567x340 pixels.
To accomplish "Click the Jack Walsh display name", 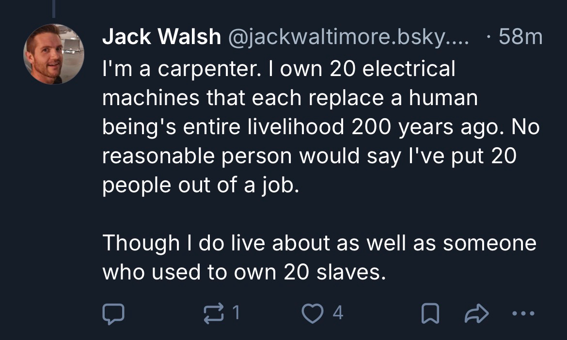I will point(161,38).
